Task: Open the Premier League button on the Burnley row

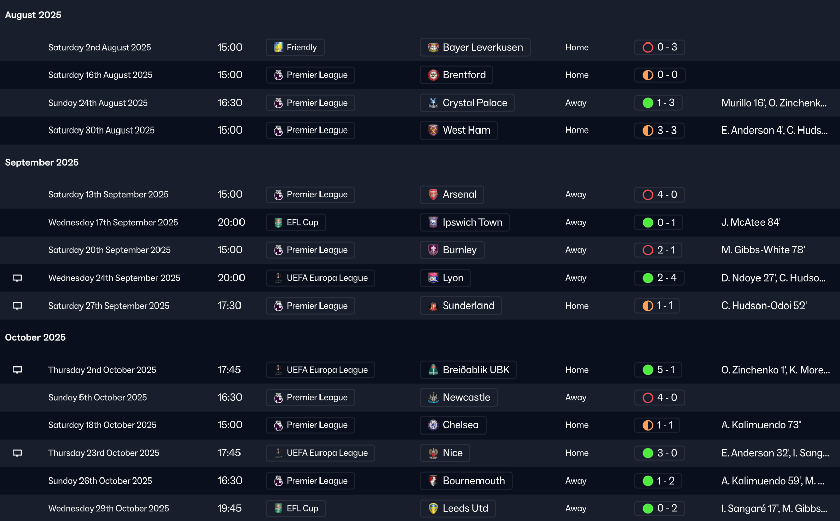Action: [x=310, y=250]
